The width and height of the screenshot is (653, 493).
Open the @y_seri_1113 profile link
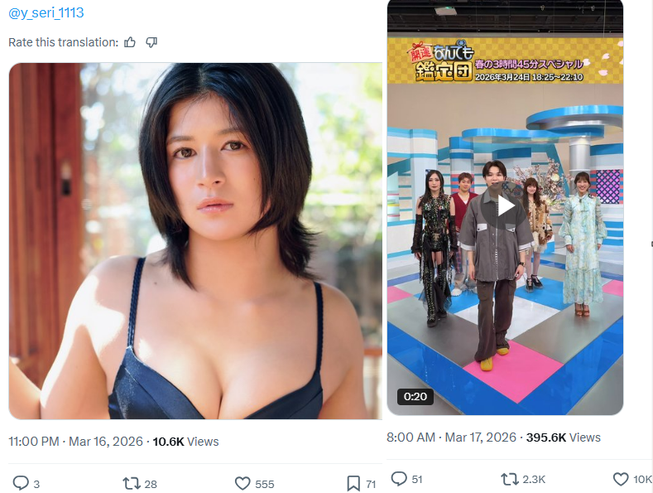(x=46, y=12)
